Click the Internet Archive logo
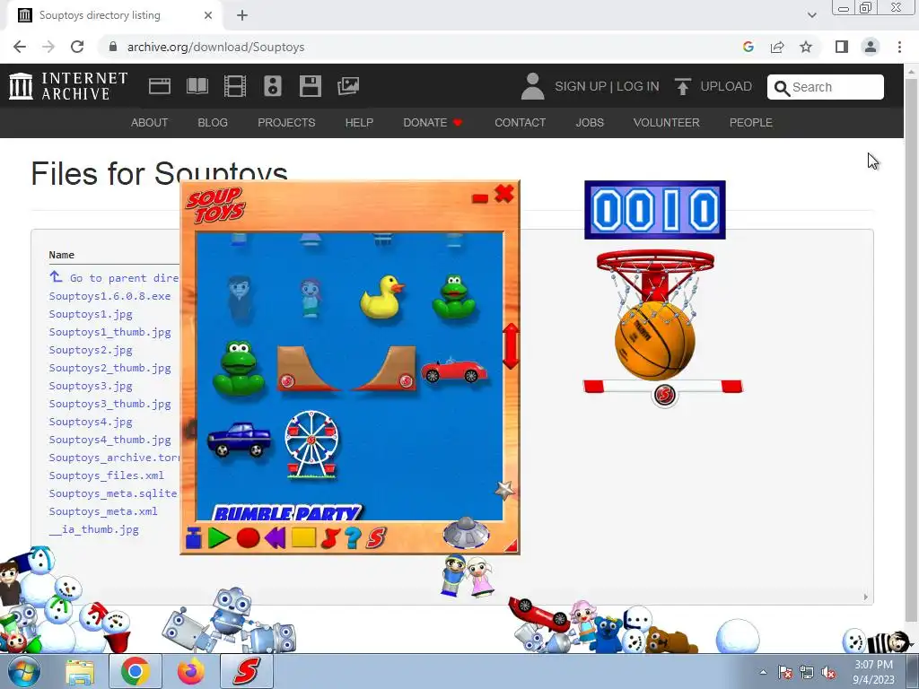 (68, 86)
